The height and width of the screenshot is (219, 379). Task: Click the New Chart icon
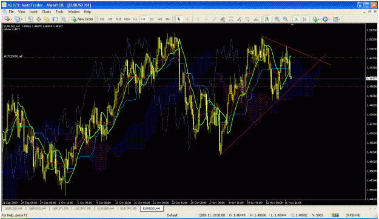click(7, 19)
